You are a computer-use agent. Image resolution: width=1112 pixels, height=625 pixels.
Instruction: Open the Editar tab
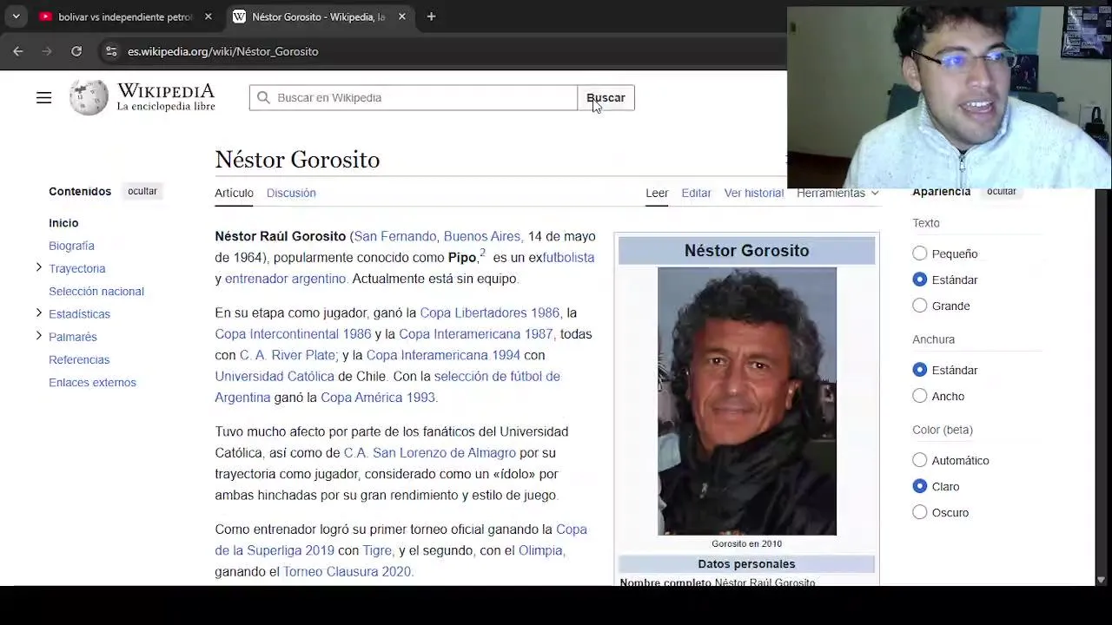(696, 193)
